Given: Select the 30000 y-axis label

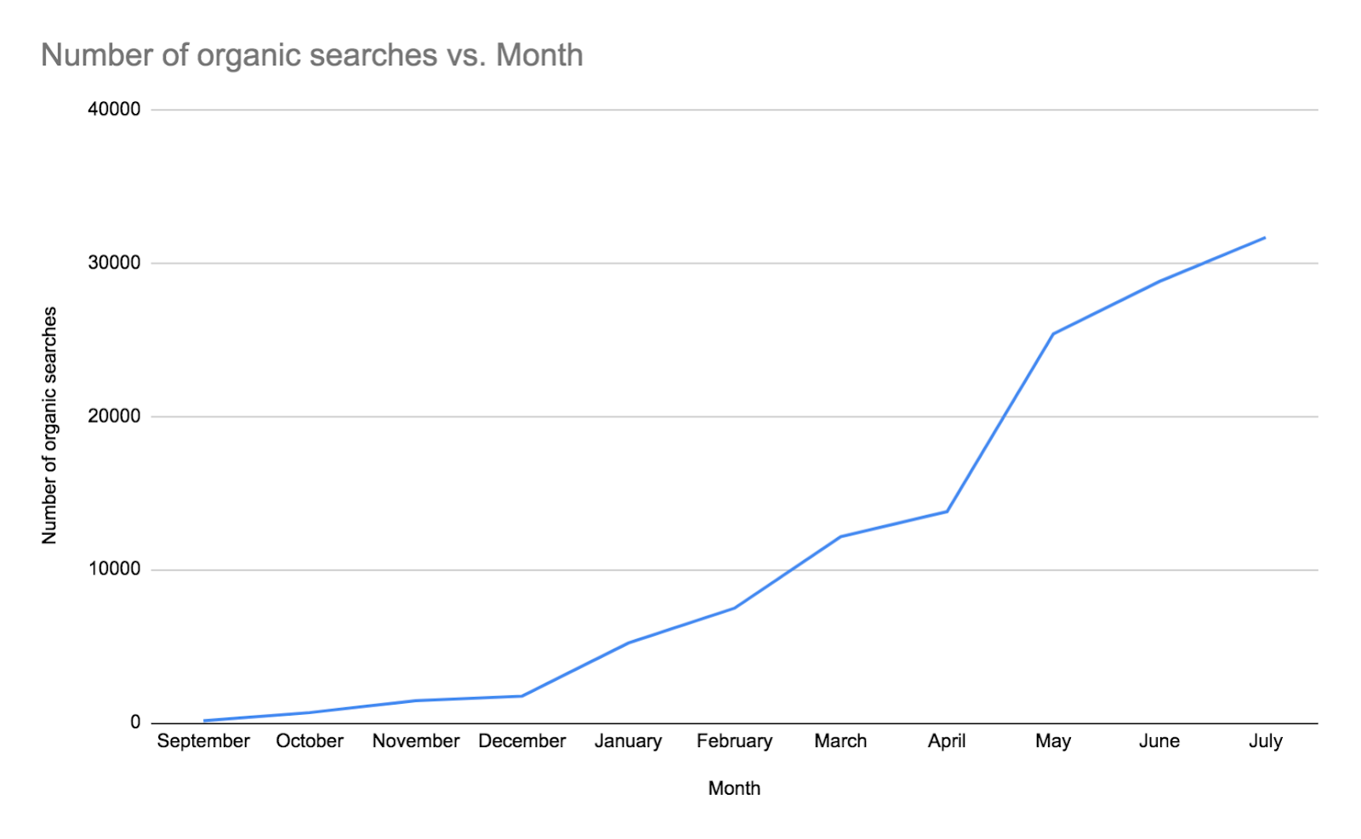Looking at the screenshot, I should tap(114, 263).
